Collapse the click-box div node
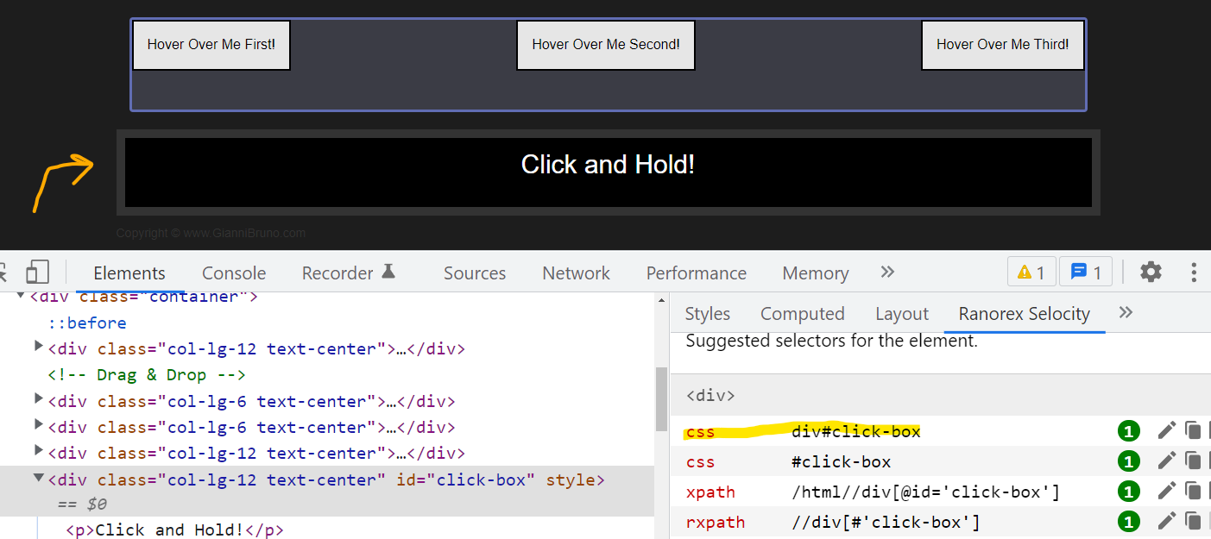1211x539 pixels. tap(39, 479)
